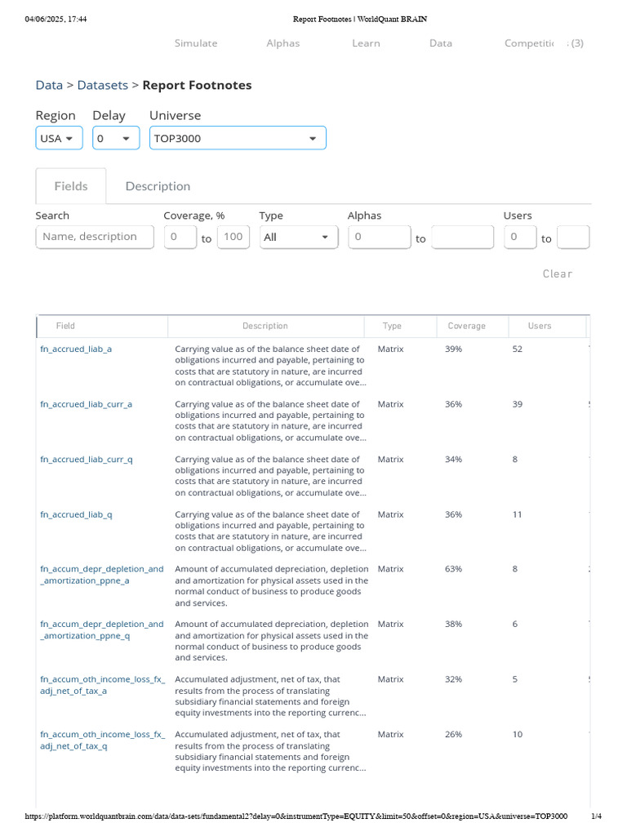Open fn_accum_depr_depletion_and_amortization_ppne_q field link
The height and width of the screenshot is (836, 627).
tap(102, 629)
